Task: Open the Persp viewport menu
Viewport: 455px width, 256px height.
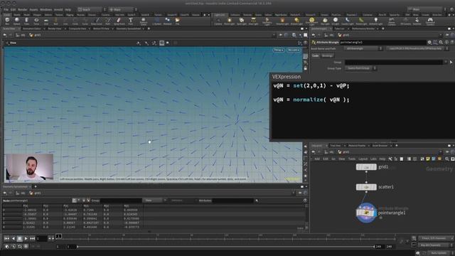Action: click(x=278, y=50)
